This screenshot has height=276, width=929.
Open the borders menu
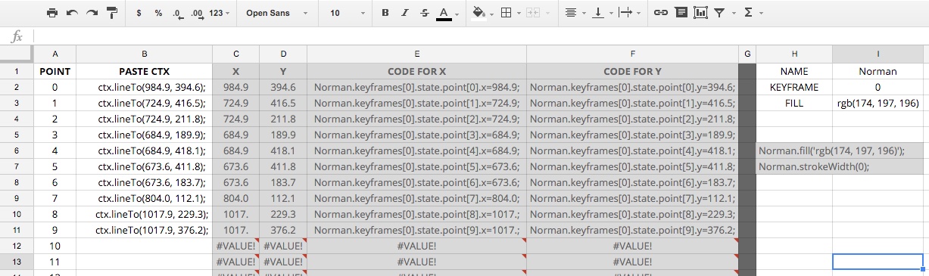510,13
